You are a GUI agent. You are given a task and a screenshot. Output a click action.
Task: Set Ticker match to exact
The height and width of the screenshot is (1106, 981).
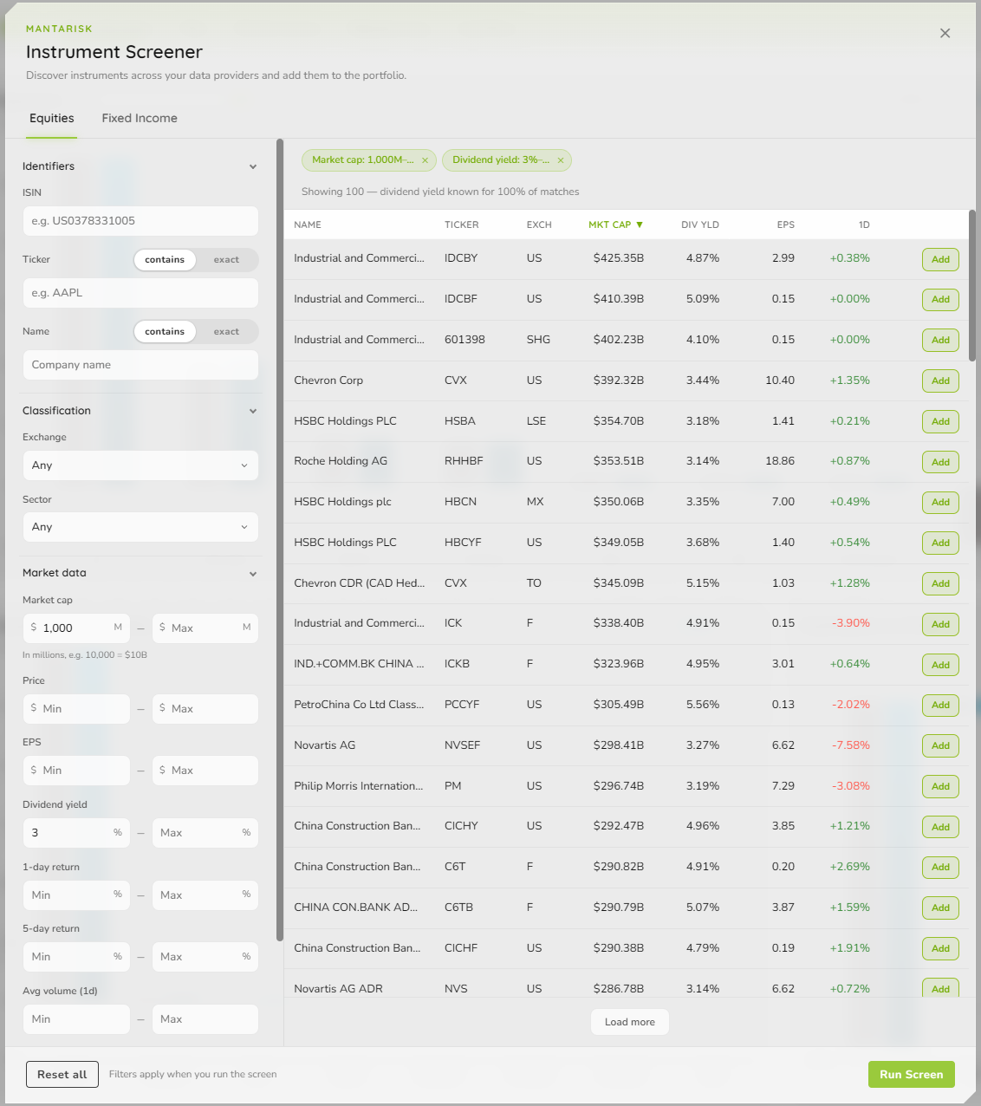226,259
